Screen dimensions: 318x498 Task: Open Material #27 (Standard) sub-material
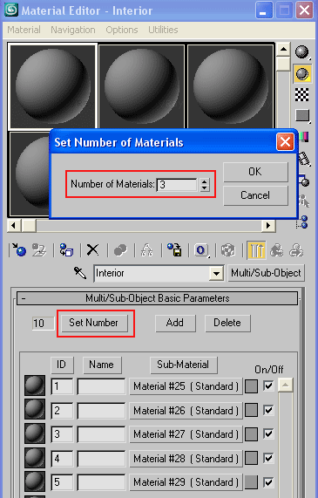[186, 434]
